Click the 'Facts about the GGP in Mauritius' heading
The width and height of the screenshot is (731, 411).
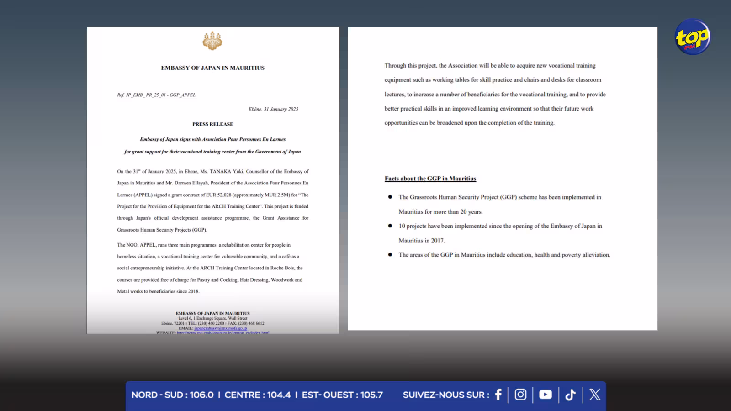(430, 179)
